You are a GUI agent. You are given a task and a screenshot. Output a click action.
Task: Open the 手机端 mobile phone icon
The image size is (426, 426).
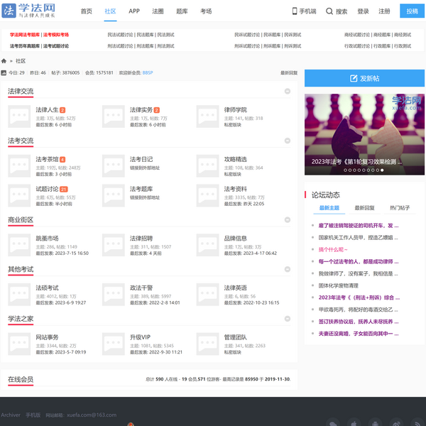tap(295, 11)
